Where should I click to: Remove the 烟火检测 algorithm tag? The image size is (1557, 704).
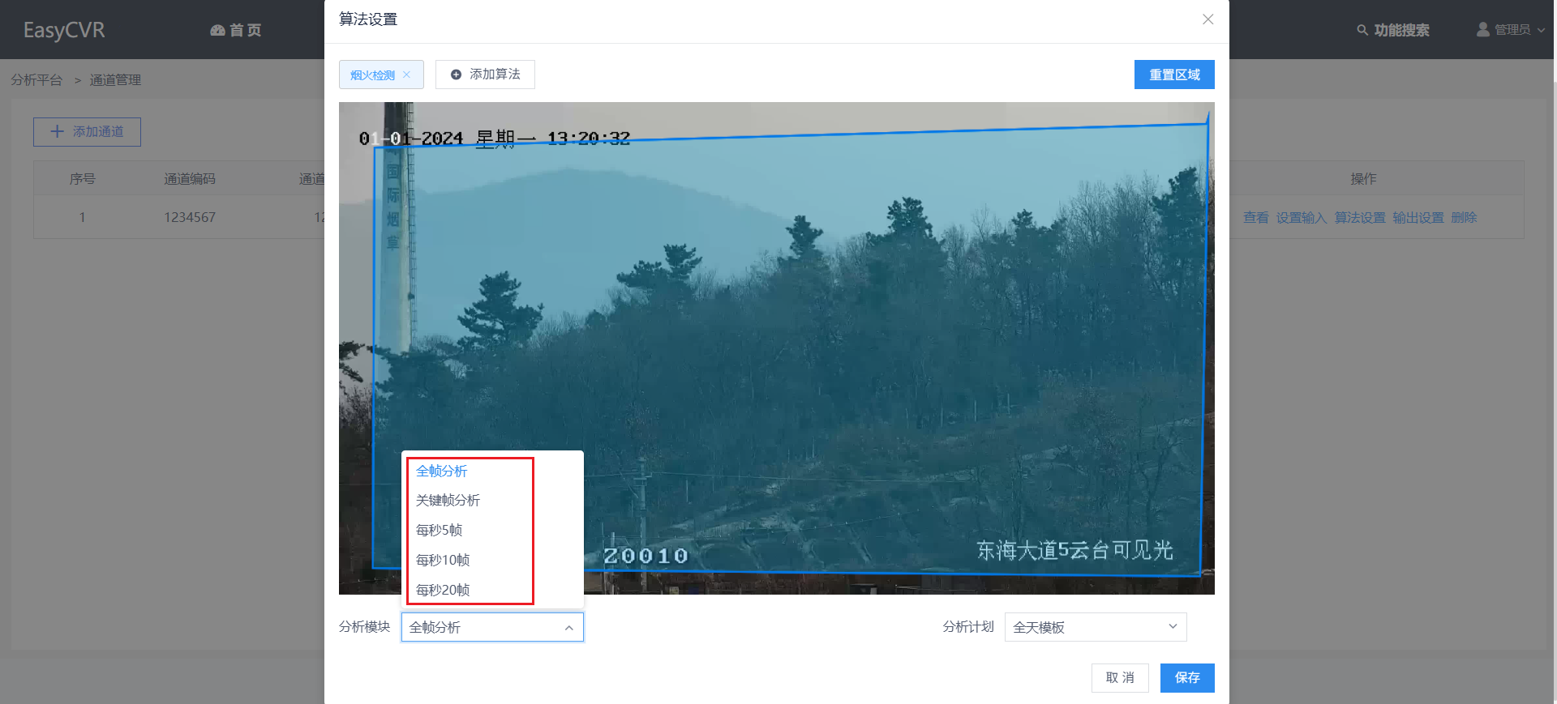coord(406,75)
